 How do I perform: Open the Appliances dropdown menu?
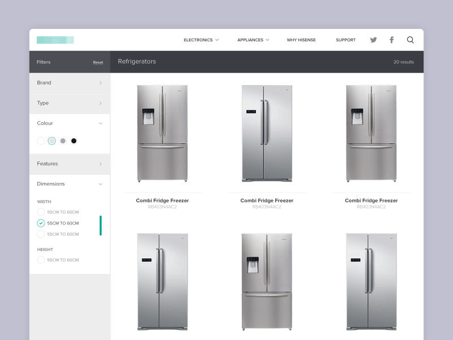253,40
